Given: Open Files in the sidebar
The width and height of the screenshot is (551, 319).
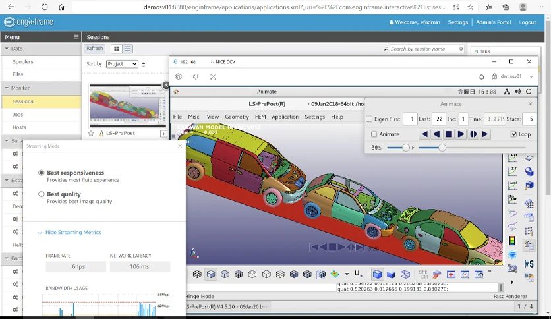Looking at the screenshot, I should [x=18, y=74].
